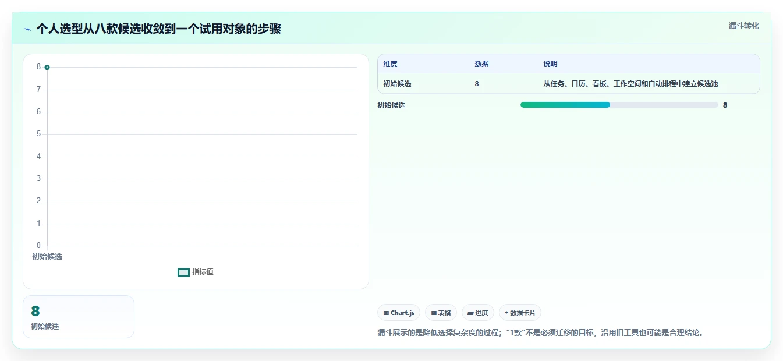Click the 初始候选 data card
This screenshot has height=361, width=783.
[79, 317]
